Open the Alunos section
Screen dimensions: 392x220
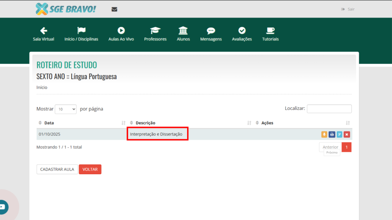point(183,34)
